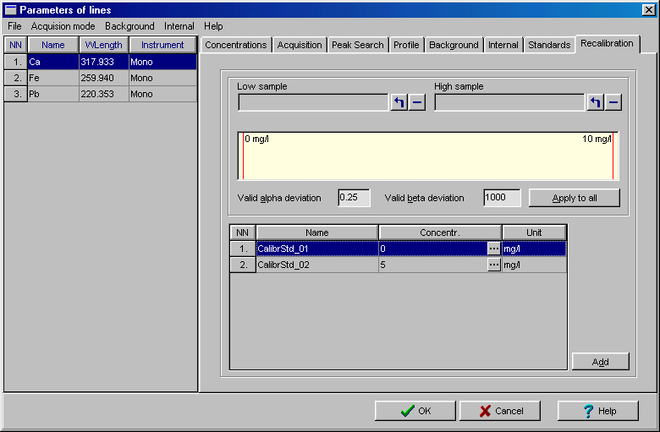Click Name header in standards table
Viewport: 660px width, 432px height.
pos(317,232)
